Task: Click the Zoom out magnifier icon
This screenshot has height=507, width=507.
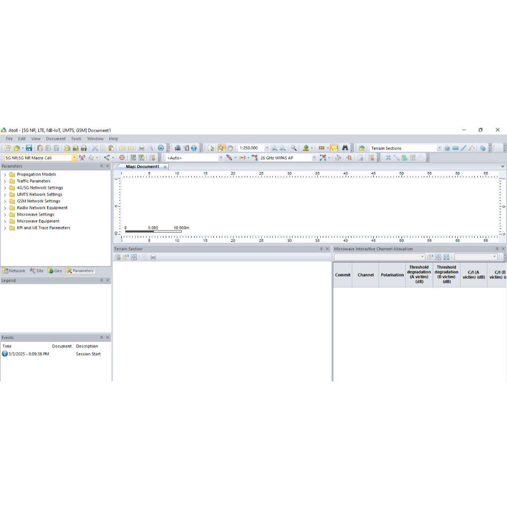Action: 282,148
